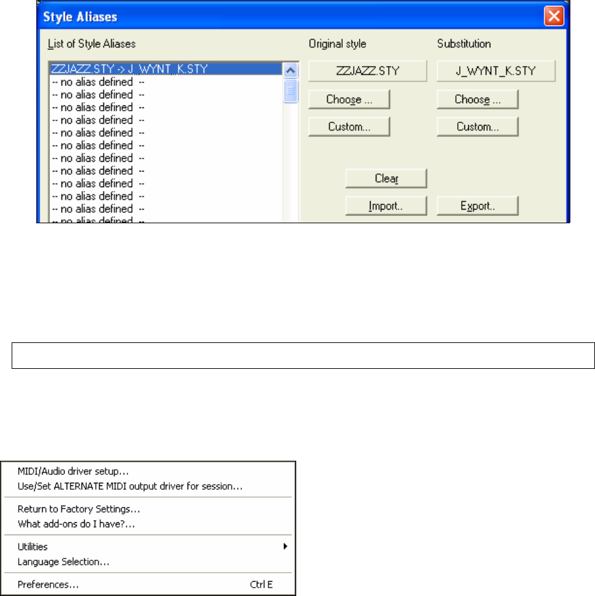Click the list scrollbar up arrow
595x596 pixels.
[x=290, y=71]
